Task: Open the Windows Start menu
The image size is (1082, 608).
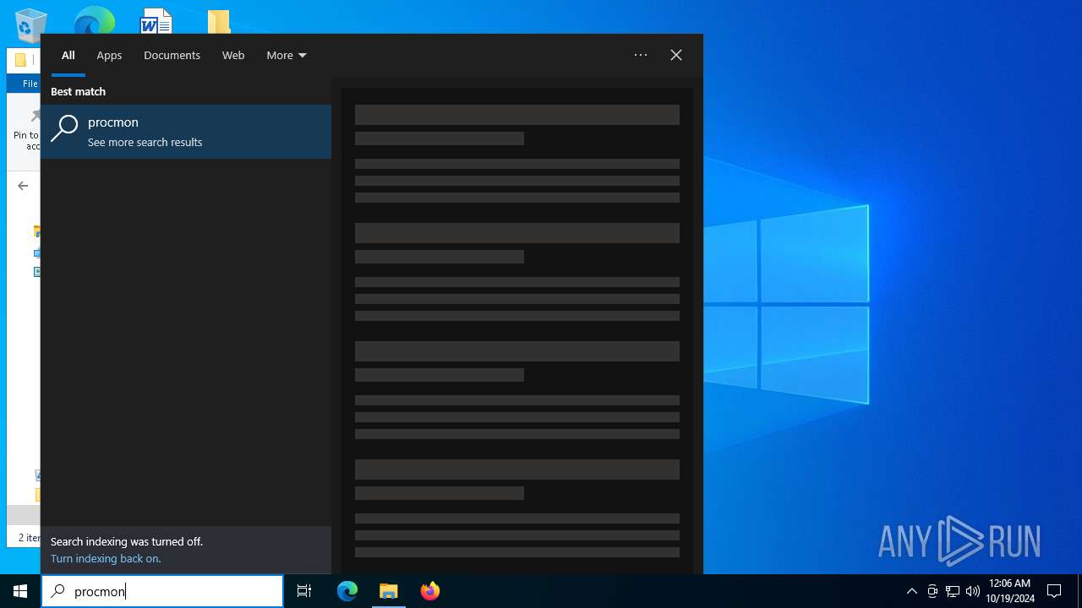Action: coord(20,591)
